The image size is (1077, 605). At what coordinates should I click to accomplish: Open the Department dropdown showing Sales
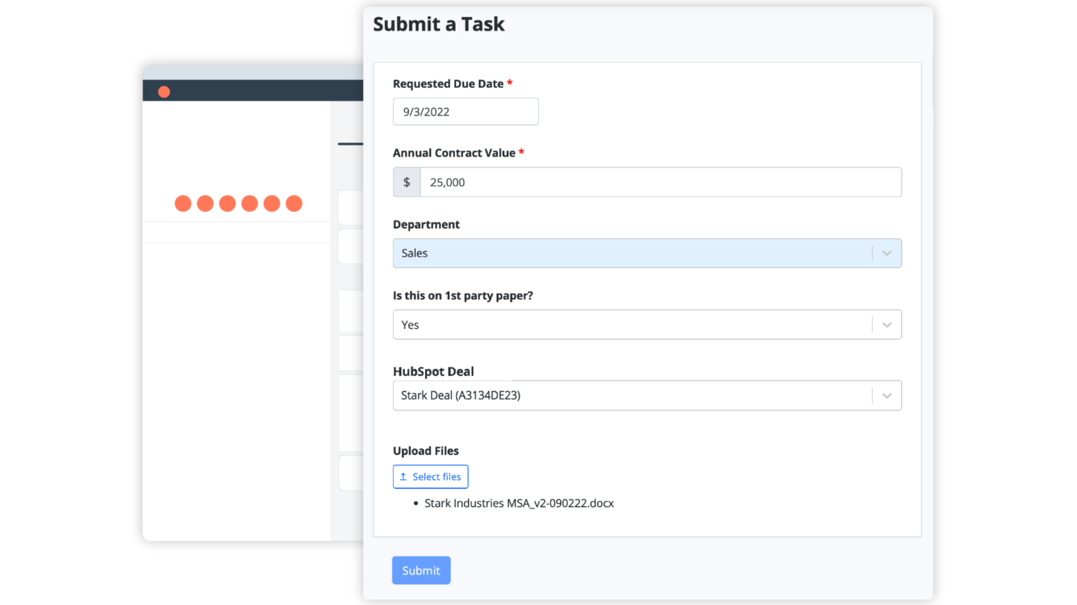[631, 253]
